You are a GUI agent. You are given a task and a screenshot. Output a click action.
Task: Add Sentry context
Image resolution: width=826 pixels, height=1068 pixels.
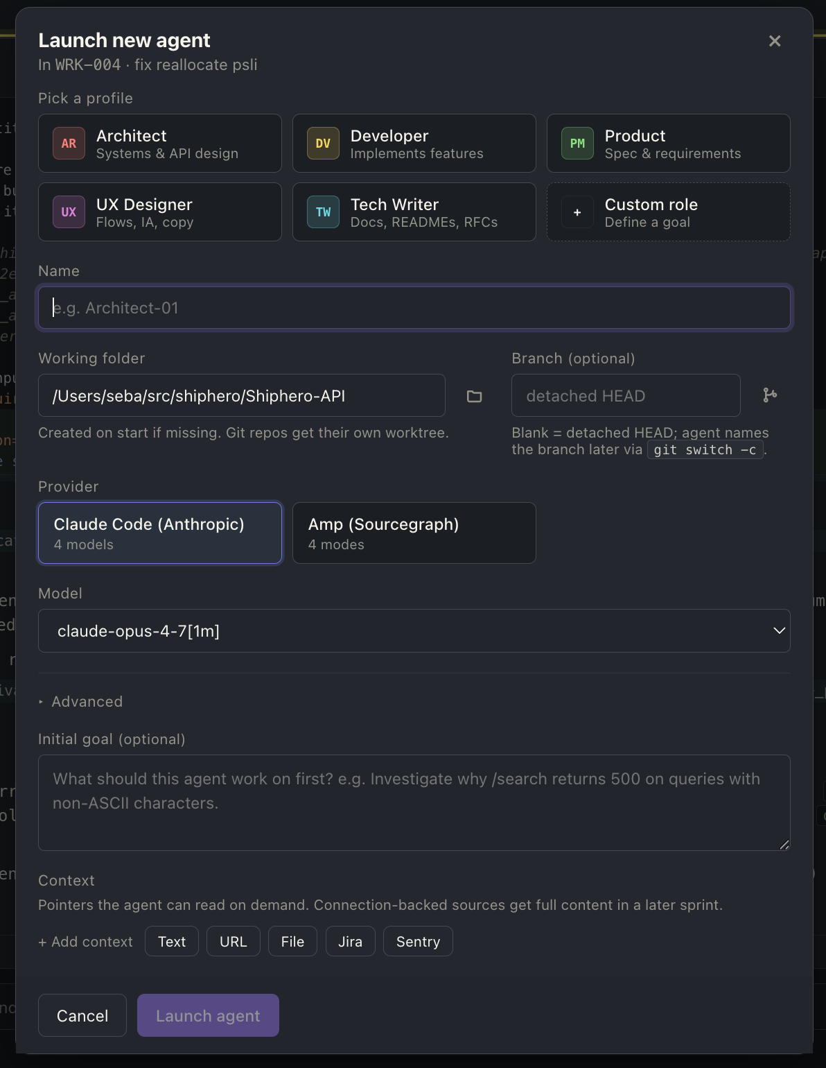click(418, 942)
